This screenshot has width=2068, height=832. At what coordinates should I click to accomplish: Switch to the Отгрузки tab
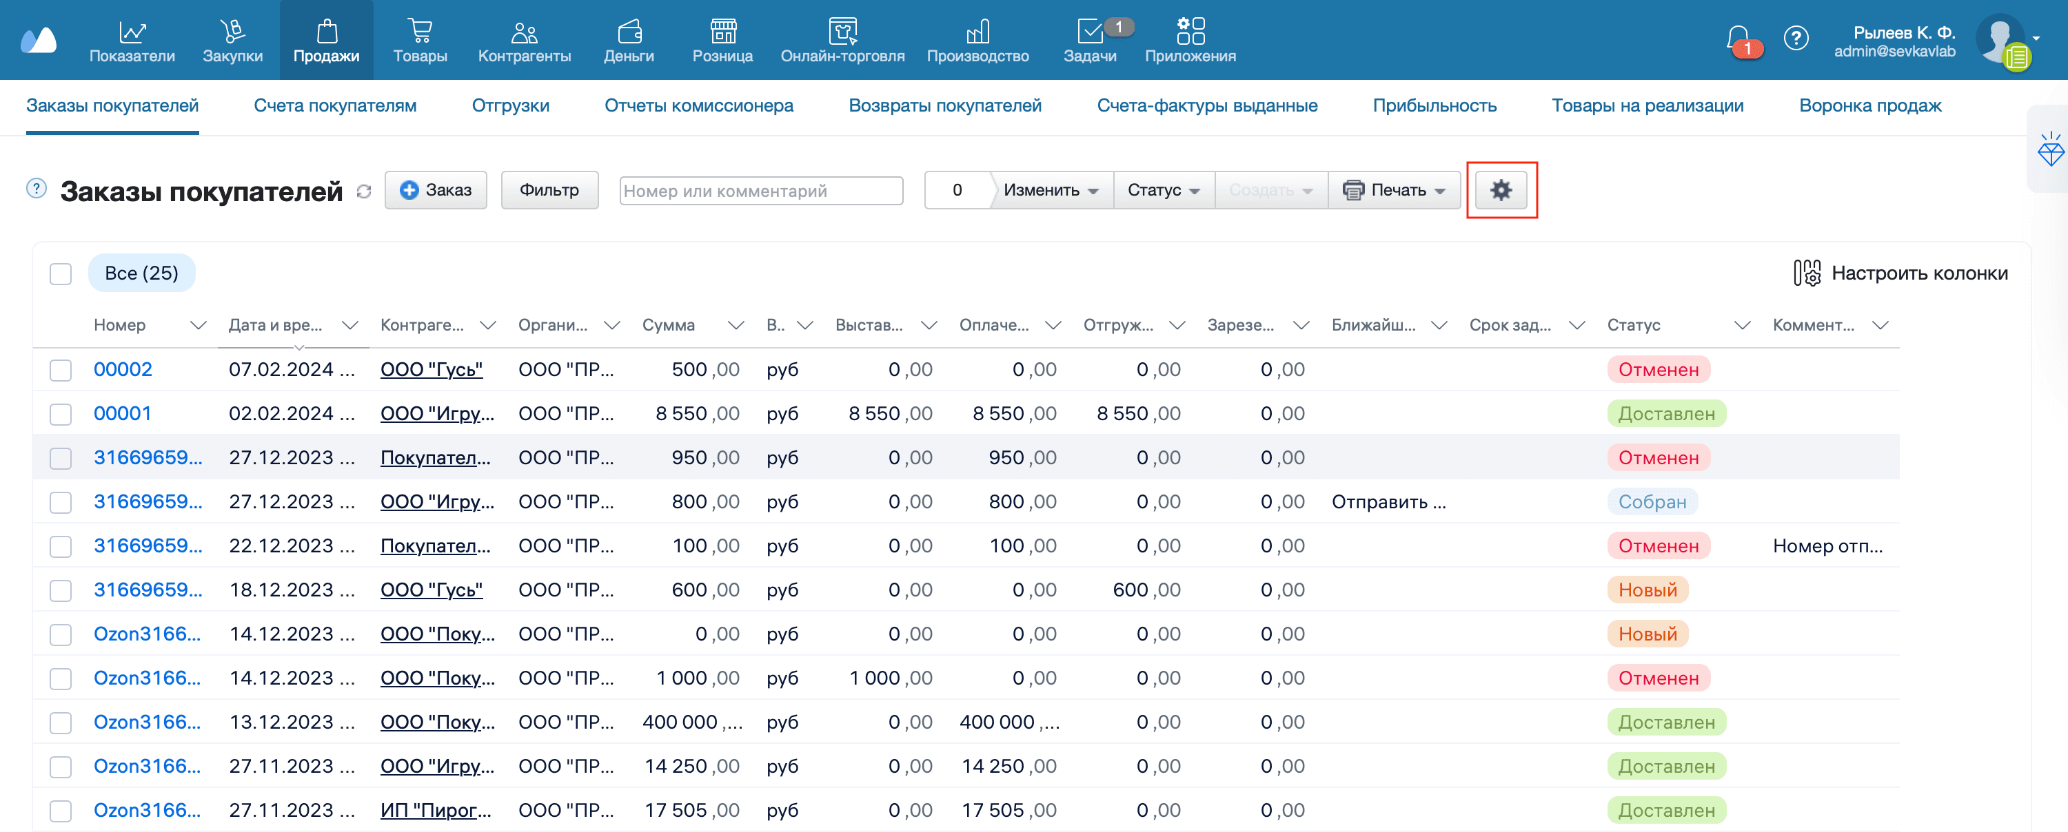(x=510, y=105)
